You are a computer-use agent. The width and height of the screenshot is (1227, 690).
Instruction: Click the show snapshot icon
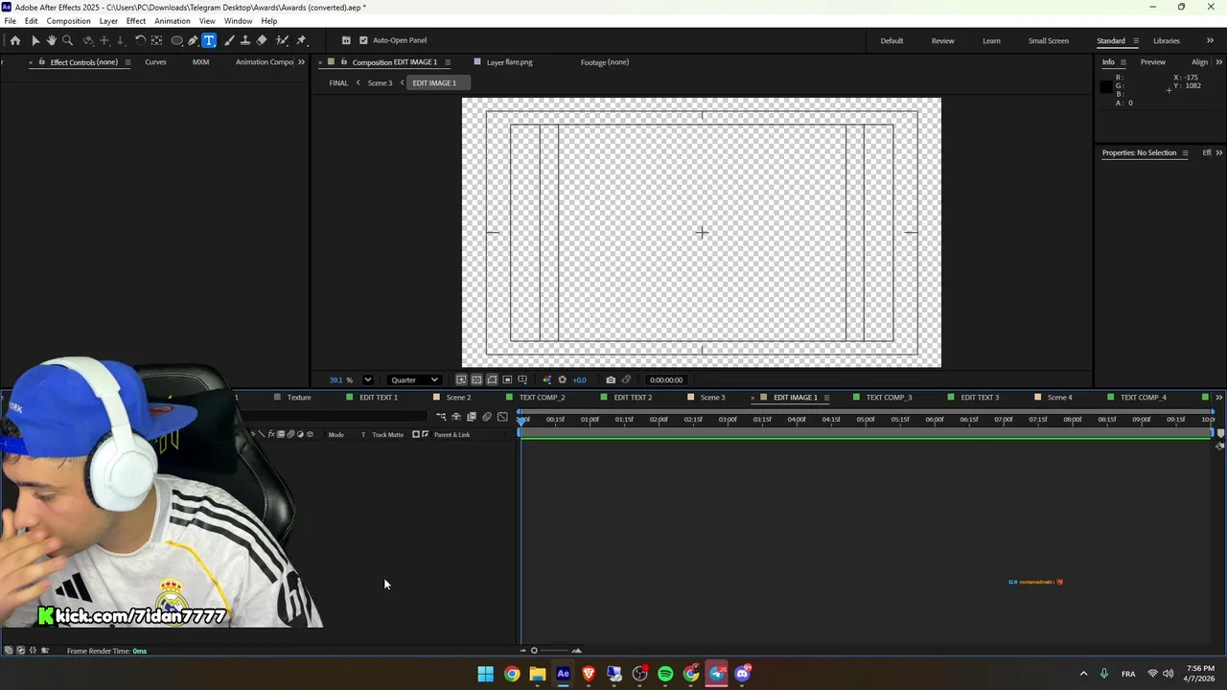[x=626, y=379]
